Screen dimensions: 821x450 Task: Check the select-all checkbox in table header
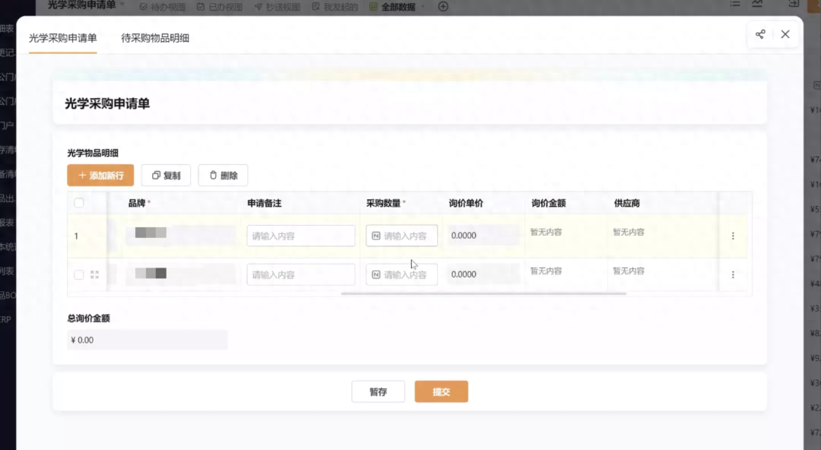[79, 203]
